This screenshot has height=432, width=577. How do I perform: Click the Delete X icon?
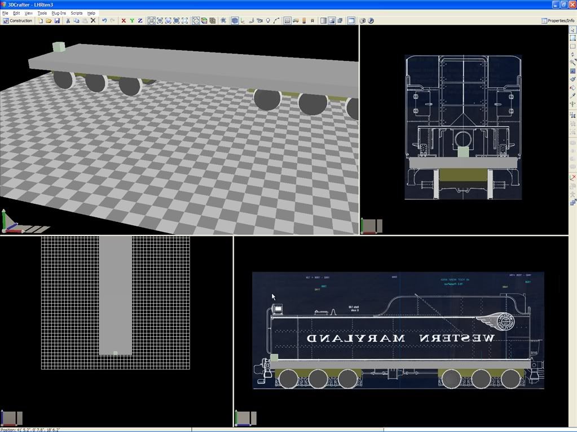pos(93,21)
